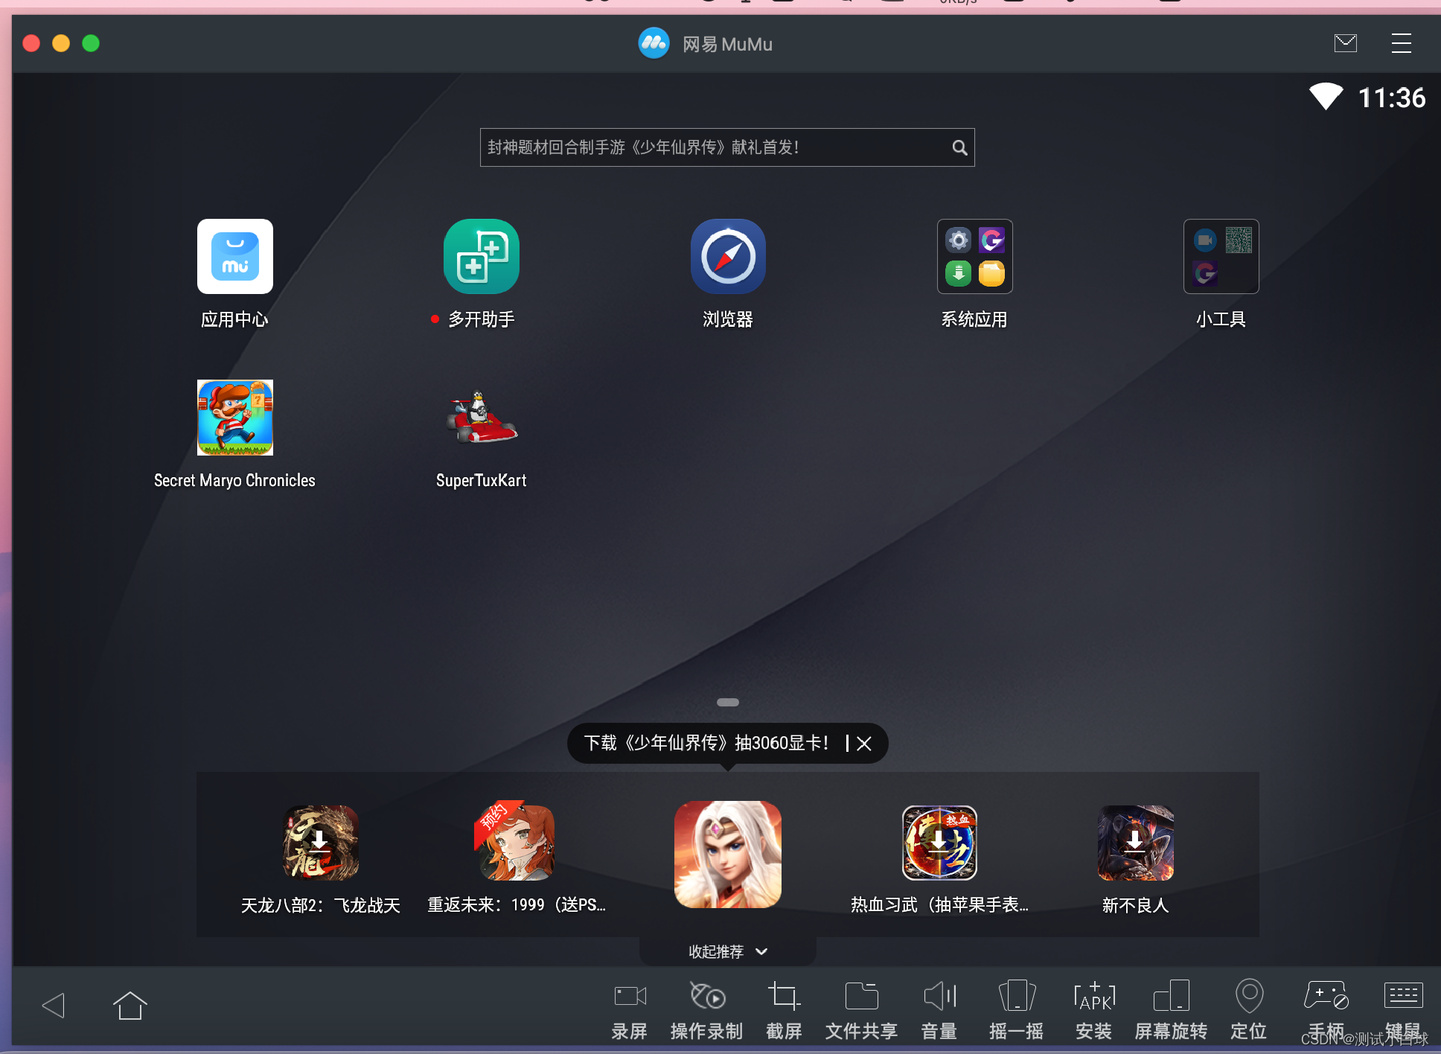Launch the 多开助手 multi-instance helper

481,257
